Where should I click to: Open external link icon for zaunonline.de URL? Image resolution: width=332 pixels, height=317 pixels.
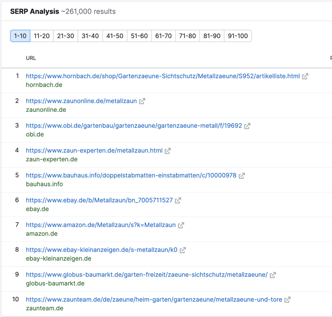pyautogui.click(x=142, y=101)
